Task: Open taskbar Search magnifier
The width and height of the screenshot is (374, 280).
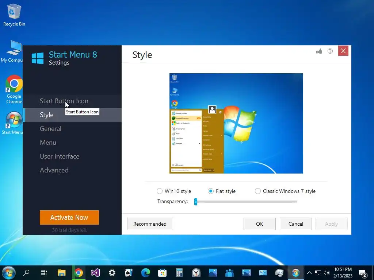Action: [x=26, y=273]
